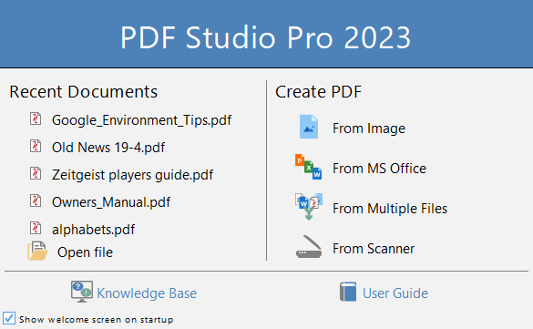This screenshot has width=533, height=329.
Task: Click the From Image picture icon
Action: pyautogui.click(x=309, y=127)
